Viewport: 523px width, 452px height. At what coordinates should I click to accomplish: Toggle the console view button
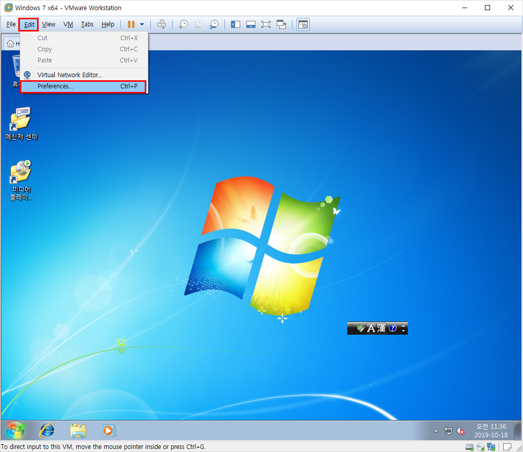click(303, 24)
